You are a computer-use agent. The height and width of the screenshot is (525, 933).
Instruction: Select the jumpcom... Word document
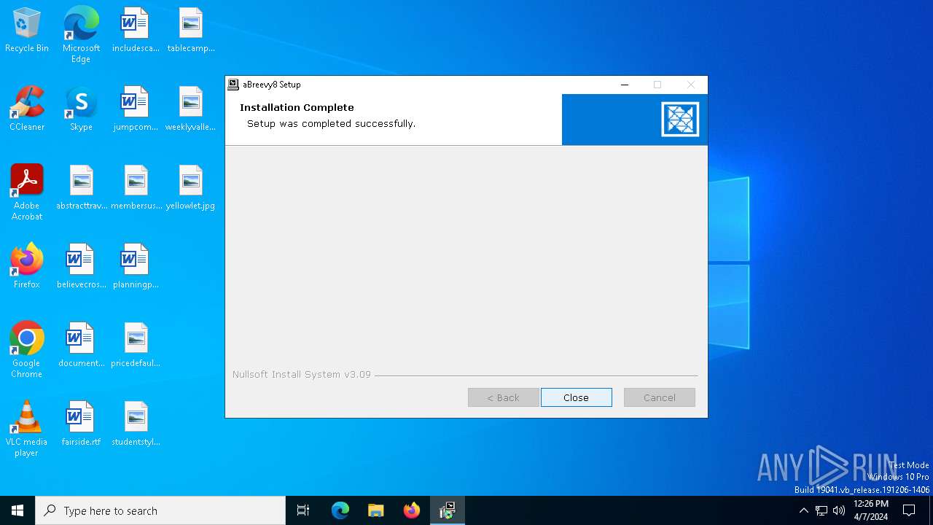click(136, 109)
